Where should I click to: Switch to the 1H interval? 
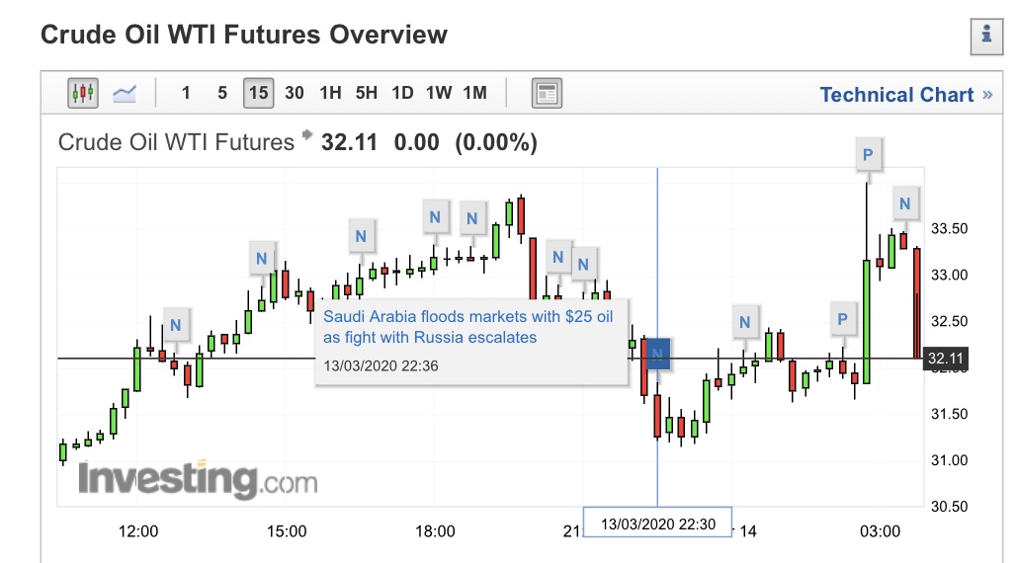coord(330,94)
